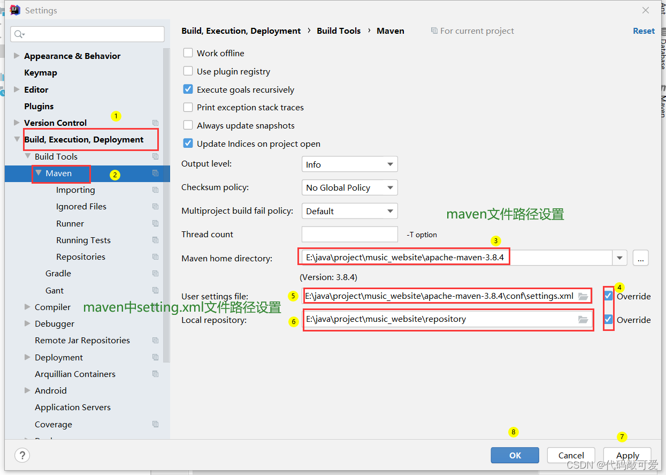This screenshot has height=475, width=666.
Task: Select Keymap in settings tree
Action: click(41, 73)
